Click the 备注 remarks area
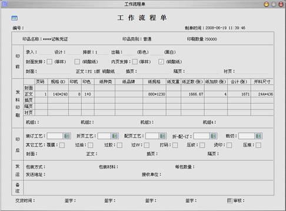286x211 pixels. 148,188
